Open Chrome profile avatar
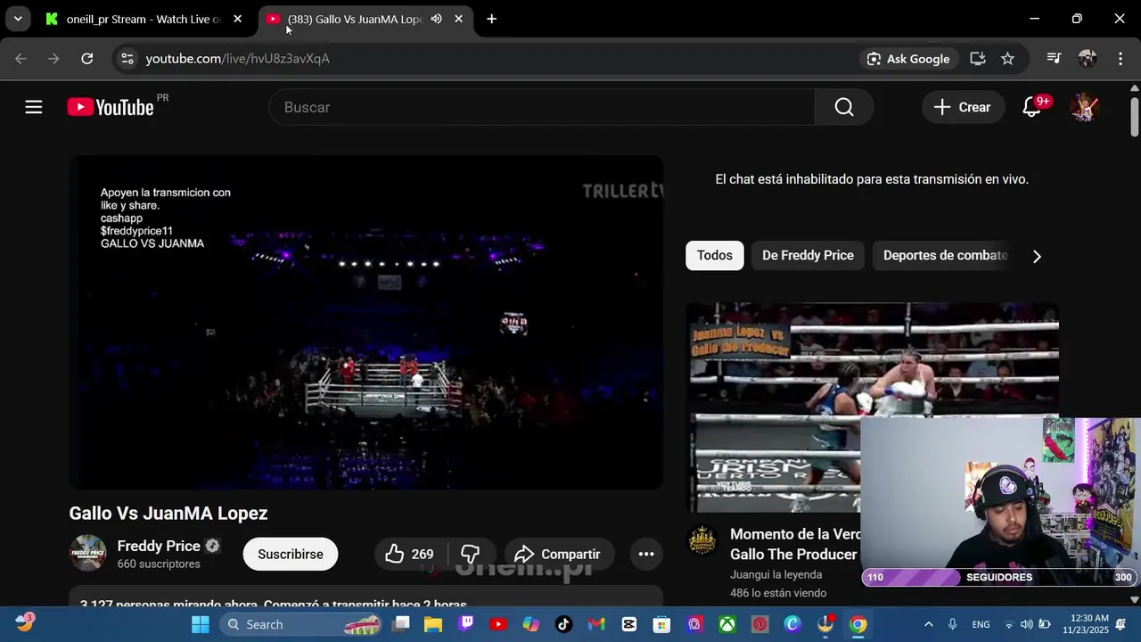Screen dimensions: 1141x642 [1087, 58]
